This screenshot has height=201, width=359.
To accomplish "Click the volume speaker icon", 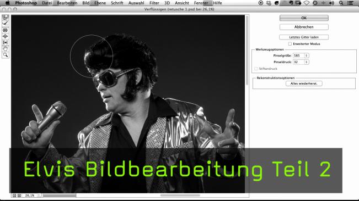I will (331, 3).
